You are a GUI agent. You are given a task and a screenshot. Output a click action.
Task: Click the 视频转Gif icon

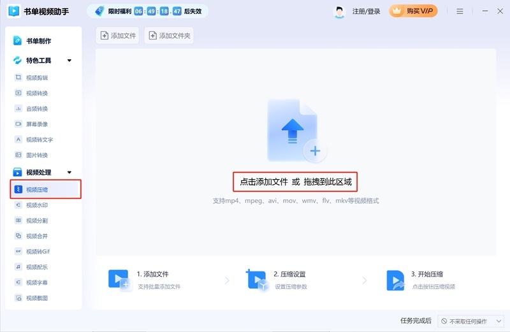click(x=18, y=251)
